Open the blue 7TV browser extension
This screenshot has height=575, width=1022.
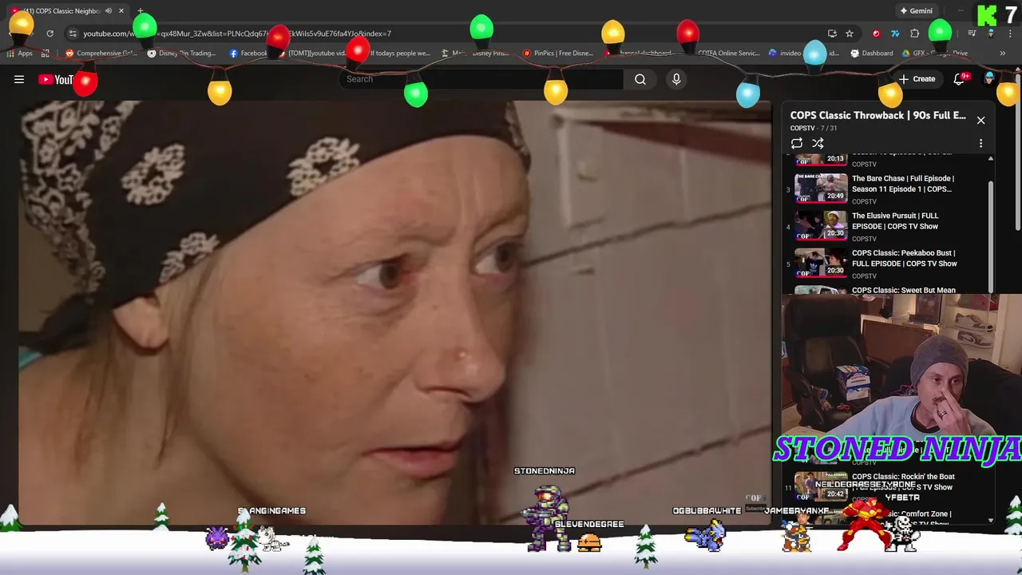pos(895,34)
